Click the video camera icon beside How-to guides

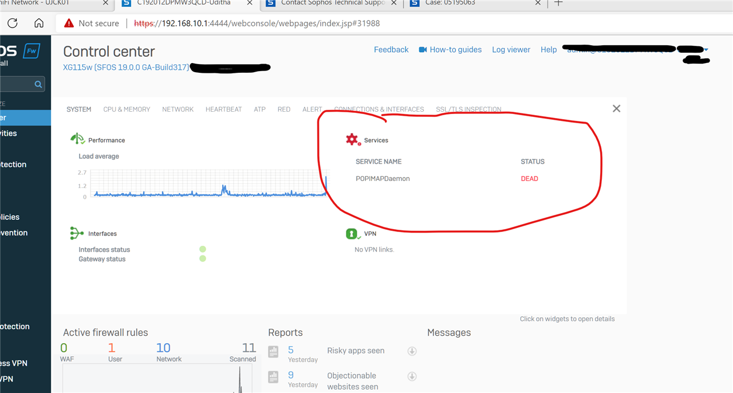pos(423,50)
